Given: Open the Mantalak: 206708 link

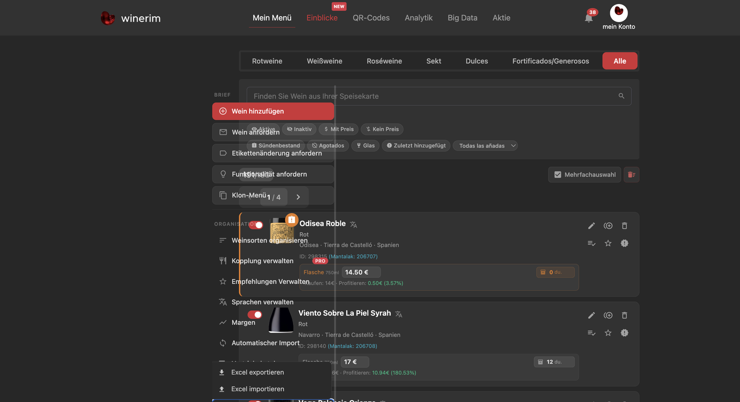Looking at the screenshot, I should point(353,346).
